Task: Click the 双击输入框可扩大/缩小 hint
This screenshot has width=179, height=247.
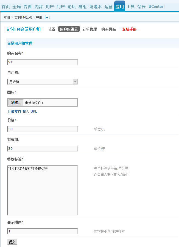Action: tap(111, 174)
